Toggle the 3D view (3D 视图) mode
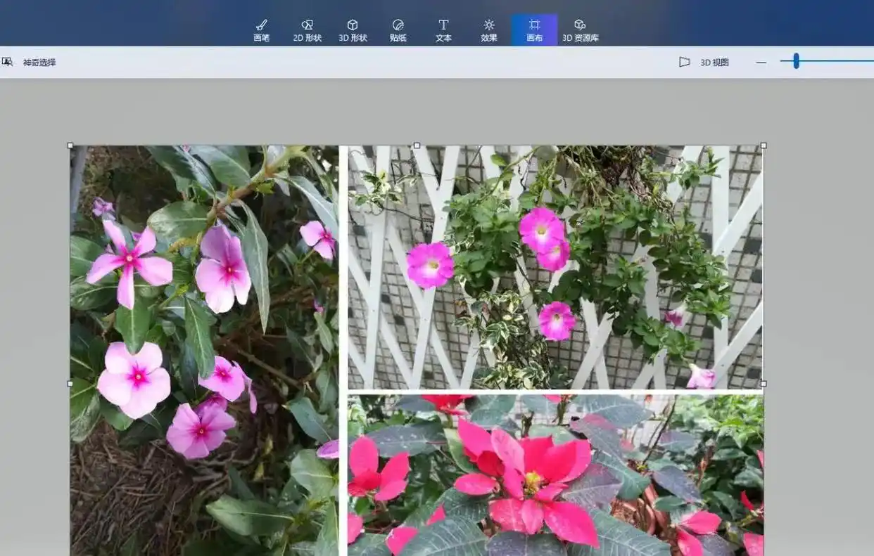 click(704, 63)
